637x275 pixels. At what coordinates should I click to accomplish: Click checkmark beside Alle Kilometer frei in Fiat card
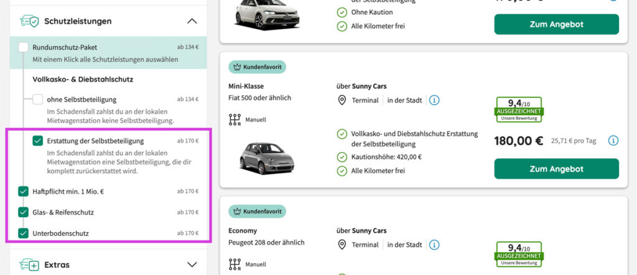pyautogui.click(x=342, y=171)
